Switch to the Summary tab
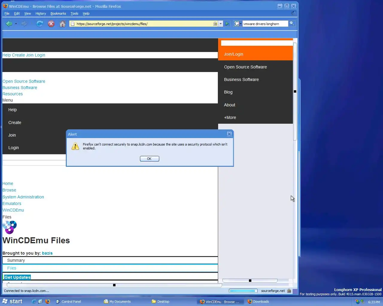383x306 pixels. click(110, 260)
